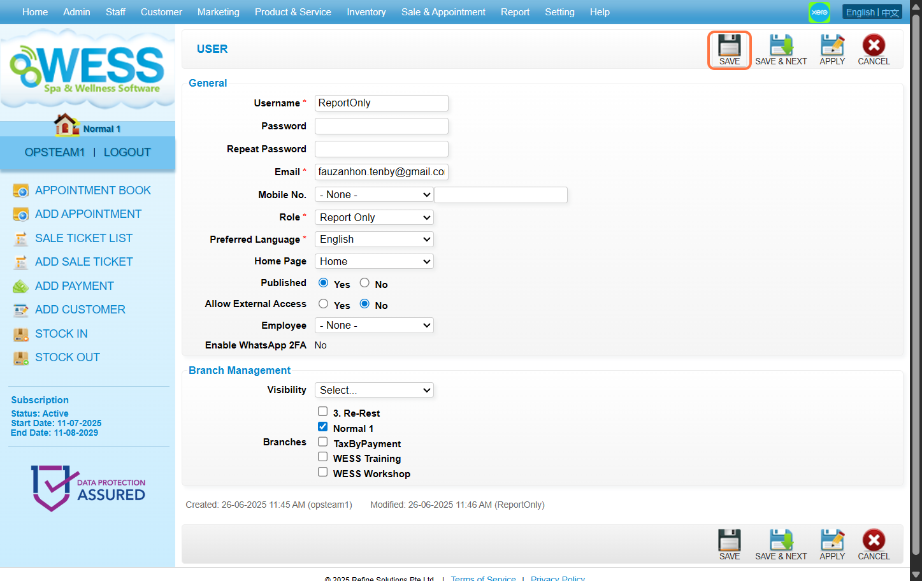Screen dimensions: 922x581
Task: Click into the Password field
Action: pos(381,126)
